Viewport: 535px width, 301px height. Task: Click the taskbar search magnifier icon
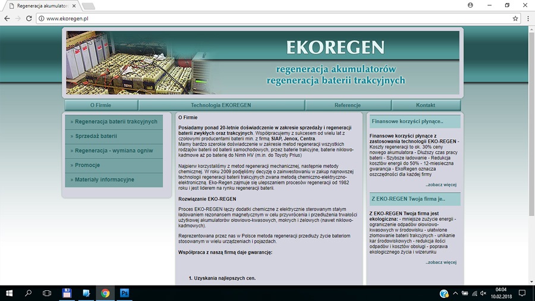28,293
